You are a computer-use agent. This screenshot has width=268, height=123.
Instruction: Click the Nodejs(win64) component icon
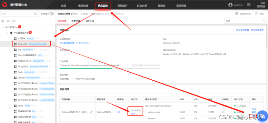pos(15,61)
